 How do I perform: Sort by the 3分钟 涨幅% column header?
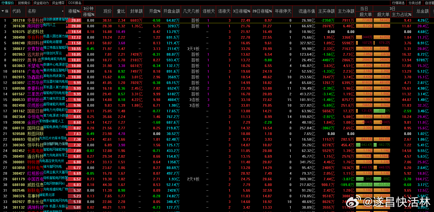(x=89, y=14)
